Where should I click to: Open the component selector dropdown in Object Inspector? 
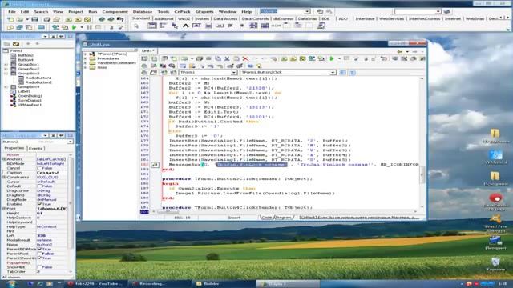point(71,142)
